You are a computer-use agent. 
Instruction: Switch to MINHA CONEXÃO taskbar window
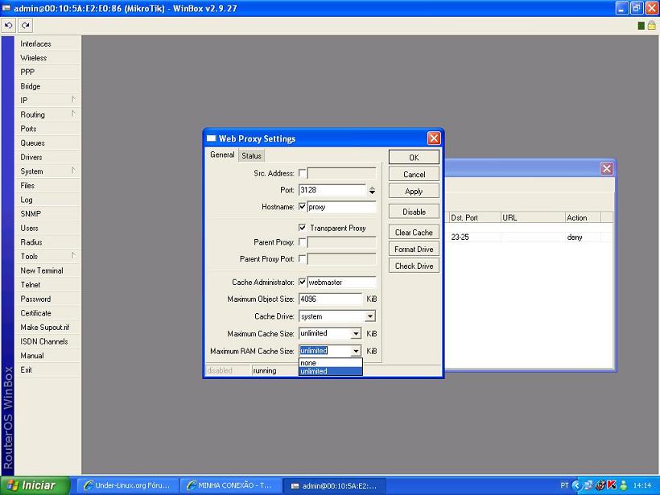click(230, 485)
